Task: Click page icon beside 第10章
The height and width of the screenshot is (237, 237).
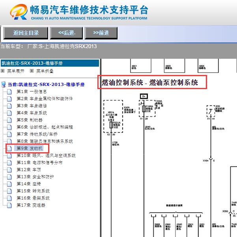Action: click(9, 156)
